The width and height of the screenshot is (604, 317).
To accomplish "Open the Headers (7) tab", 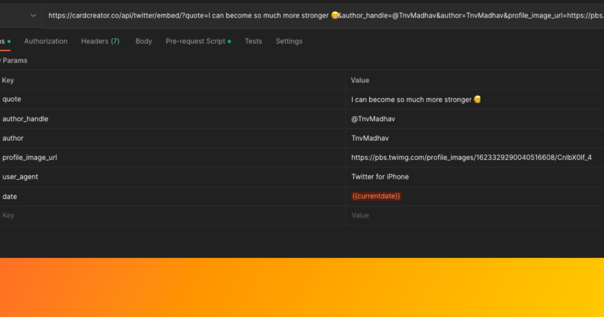I will click(100, 41).
